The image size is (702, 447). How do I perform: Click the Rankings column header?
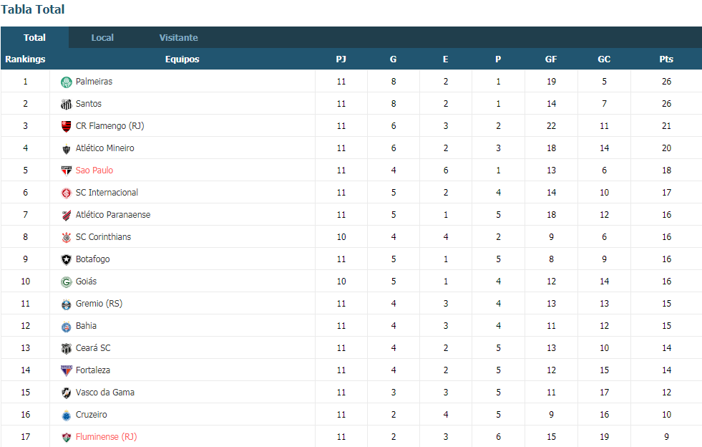[25, 59]
